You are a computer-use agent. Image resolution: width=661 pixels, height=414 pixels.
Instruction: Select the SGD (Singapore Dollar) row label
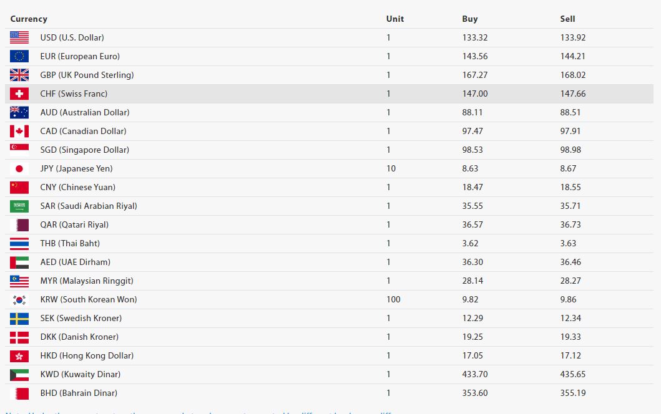pyautogui.click(x=84, y=150)
